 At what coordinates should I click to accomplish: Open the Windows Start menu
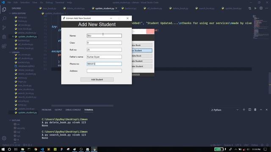pyautogui.click(x=3, y=149)
